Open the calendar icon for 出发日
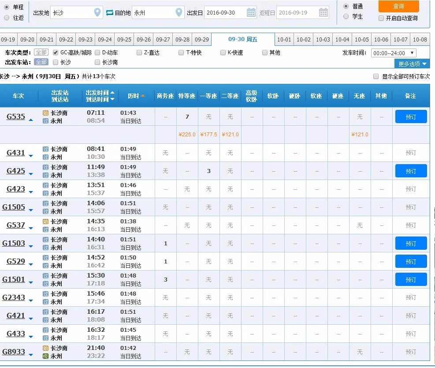 pos(251,12)
